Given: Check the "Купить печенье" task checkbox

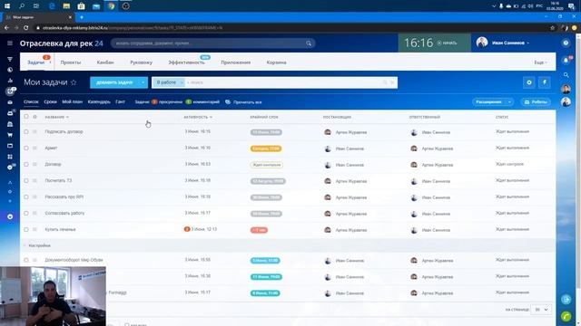Looking at the screenshot, I should click(26, 229).
